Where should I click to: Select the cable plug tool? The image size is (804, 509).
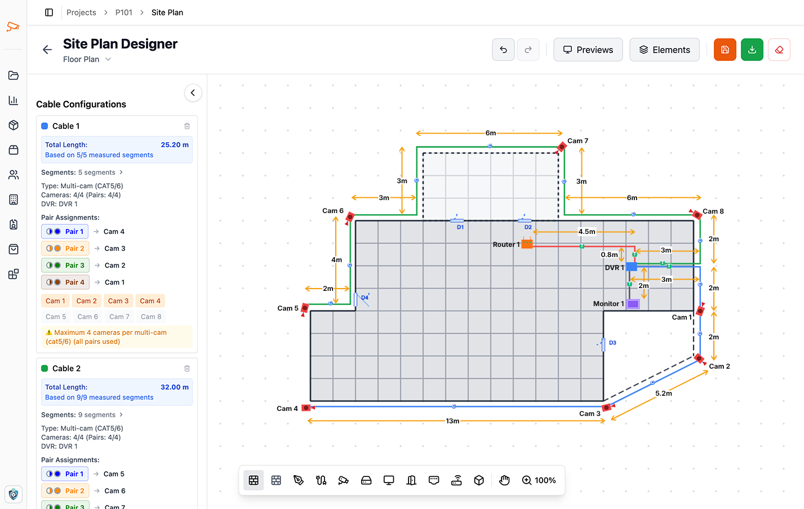click(321, 480)
